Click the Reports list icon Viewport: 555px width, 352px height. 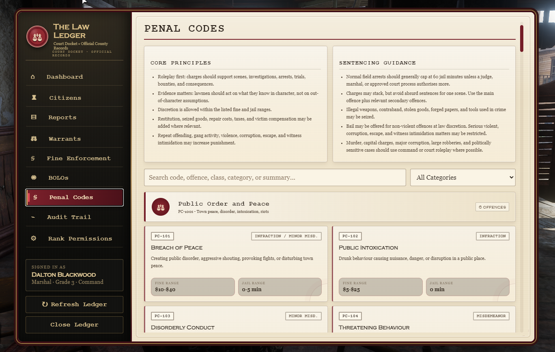[34, 117]
